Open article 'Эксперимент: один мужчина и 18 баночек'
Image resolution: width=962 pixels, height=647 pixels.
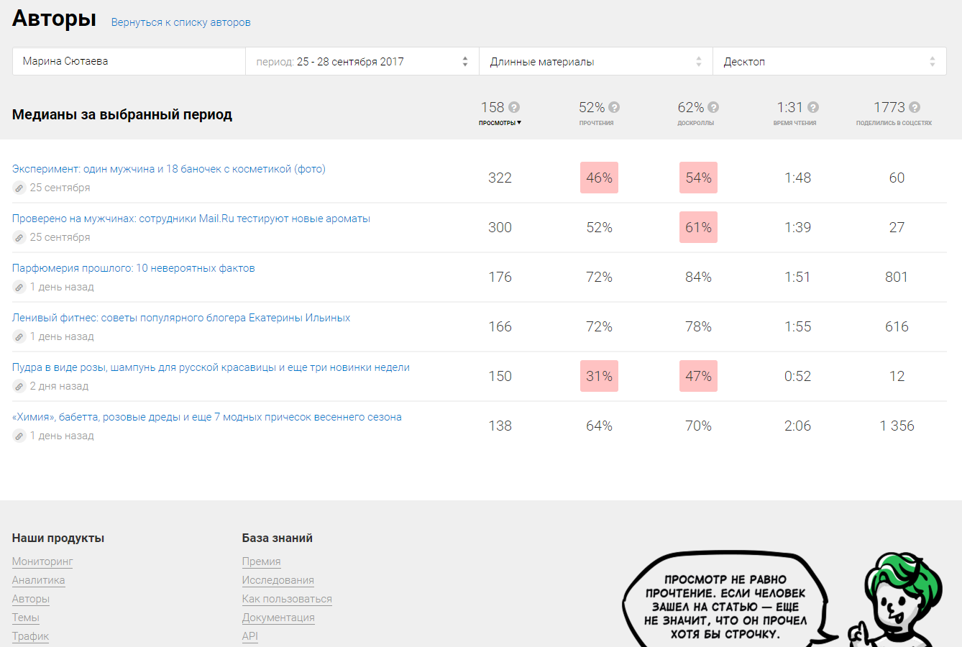pos(169,169)
